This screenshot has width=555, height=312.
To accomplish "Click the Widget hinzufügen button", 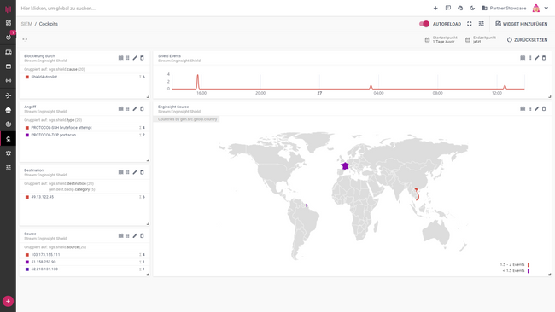I will pyautogui.click(x=522, y=24).
